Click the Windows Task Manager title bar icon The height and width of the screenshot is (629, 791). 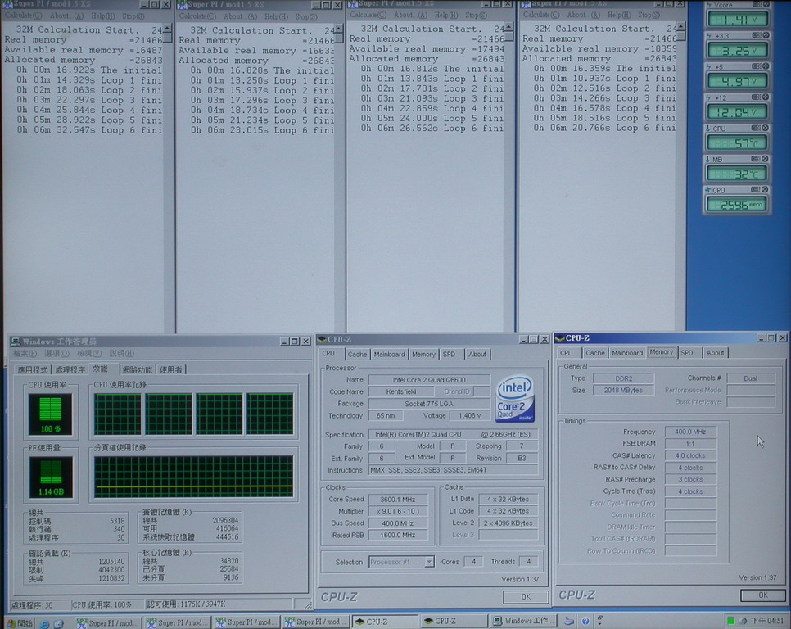(16, 342)
